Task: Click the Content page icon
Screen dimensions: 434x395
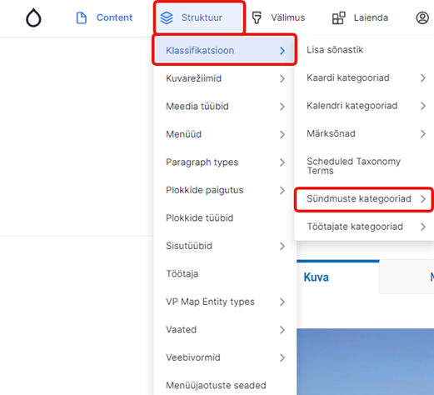Action: (x=82, y=17)
